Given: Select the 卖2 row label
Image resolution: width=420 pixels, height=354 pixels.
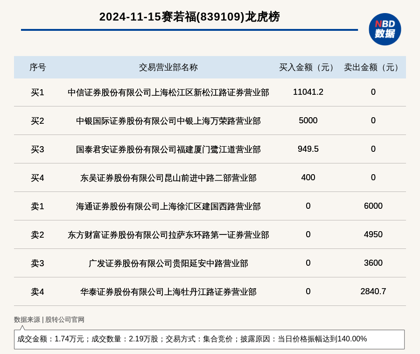Looking at the screenshot, I should tap(37, 235).
